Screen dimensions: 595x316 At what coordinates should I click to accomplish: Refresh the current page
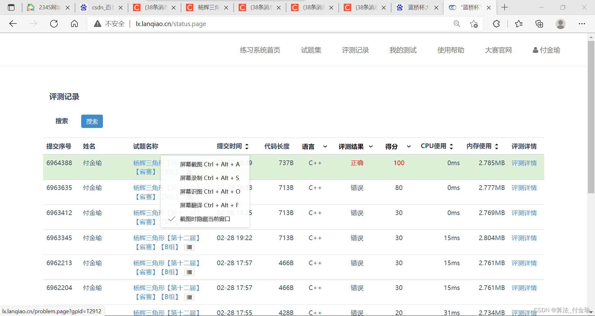(x=54, y=24)
